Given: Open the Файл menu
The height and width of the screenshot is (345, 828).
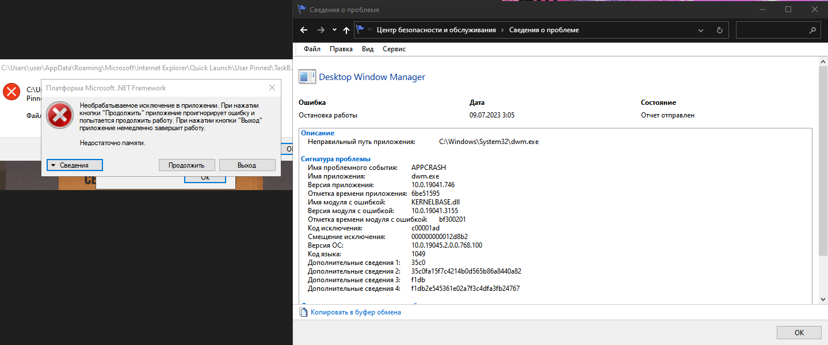Looking at the screenshot, I should [312, 49].
